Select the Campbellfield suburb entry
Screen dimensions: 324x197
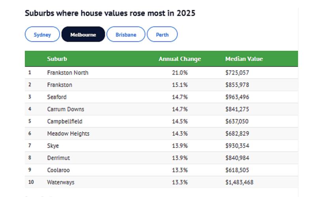[x=65, y=121]
